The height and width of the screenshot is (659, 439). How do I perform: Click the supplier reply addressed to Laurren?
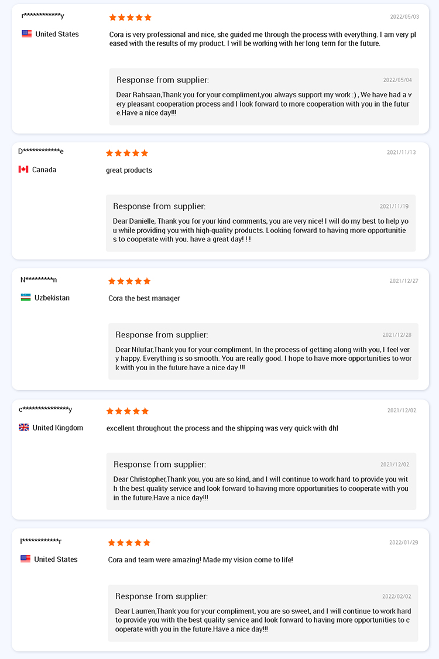(x=263, y=613)
